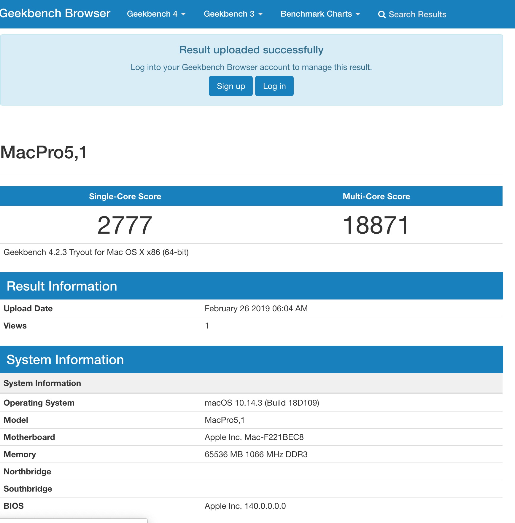Open the Geekbench 3 dropdown menu
The height and width of the screenshot is (523, 515).
(x=233, y=14)
